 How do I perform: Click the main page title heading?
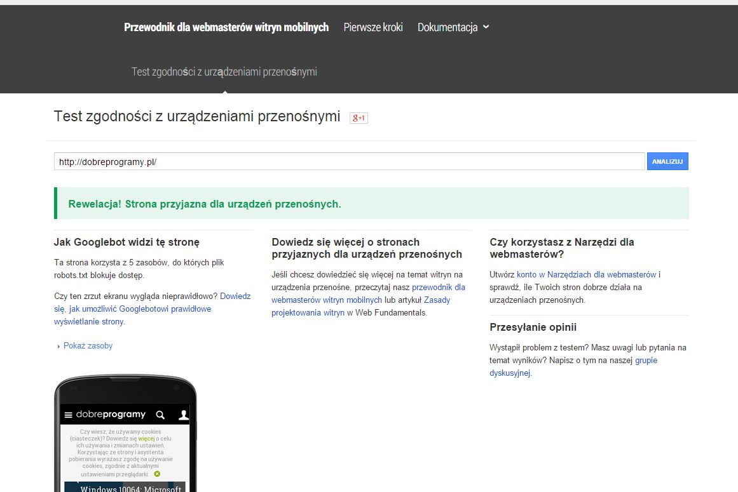pyautogui.click(x=197, y=116)
